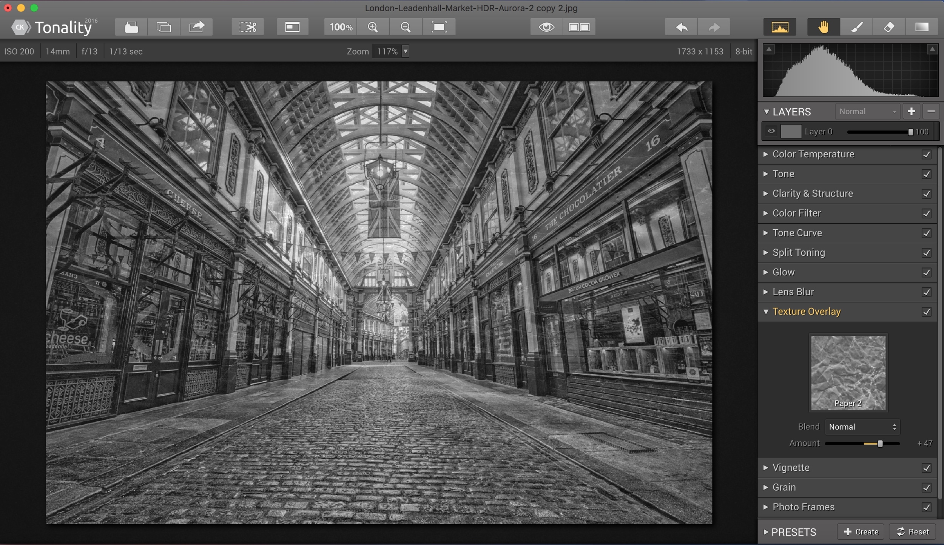The image size is (944, 545).
Task: Expand the Photo Frames panel
Action: pyautogui.click(x=766, y=507)
